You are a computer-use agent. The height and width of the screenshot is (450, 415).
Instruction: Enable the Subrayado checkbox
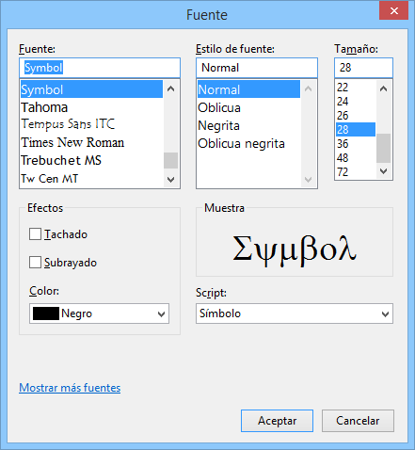pos(35,263)
